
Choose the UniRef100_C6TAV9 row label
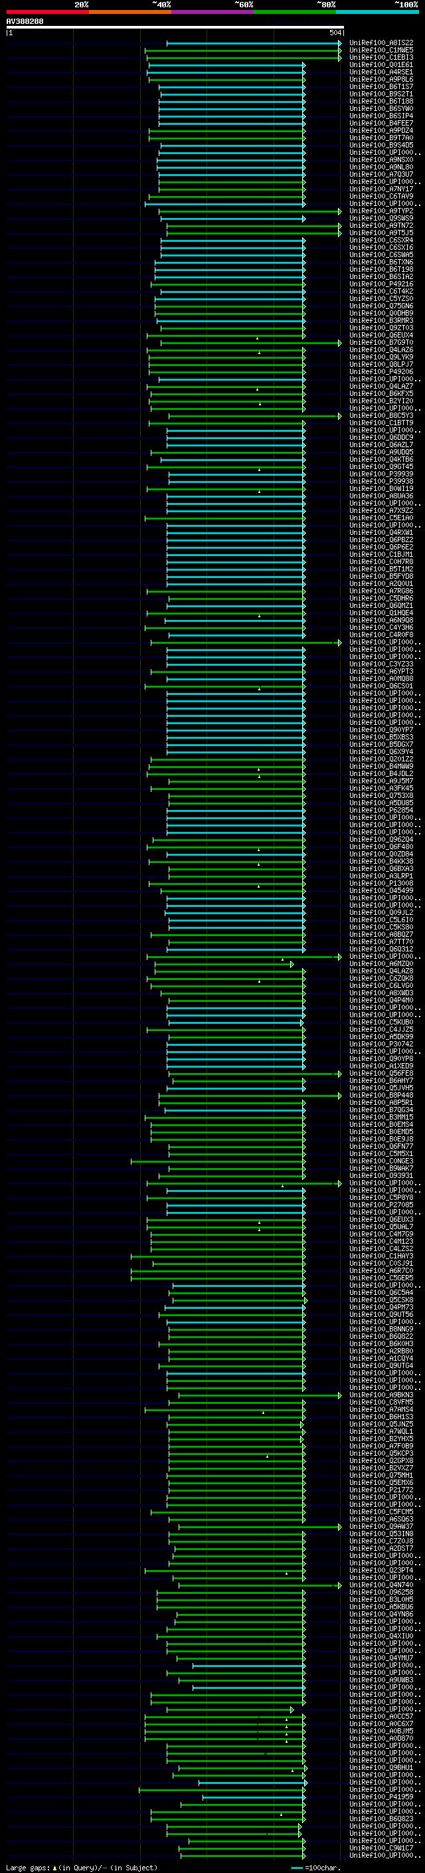tap(381, 196)
